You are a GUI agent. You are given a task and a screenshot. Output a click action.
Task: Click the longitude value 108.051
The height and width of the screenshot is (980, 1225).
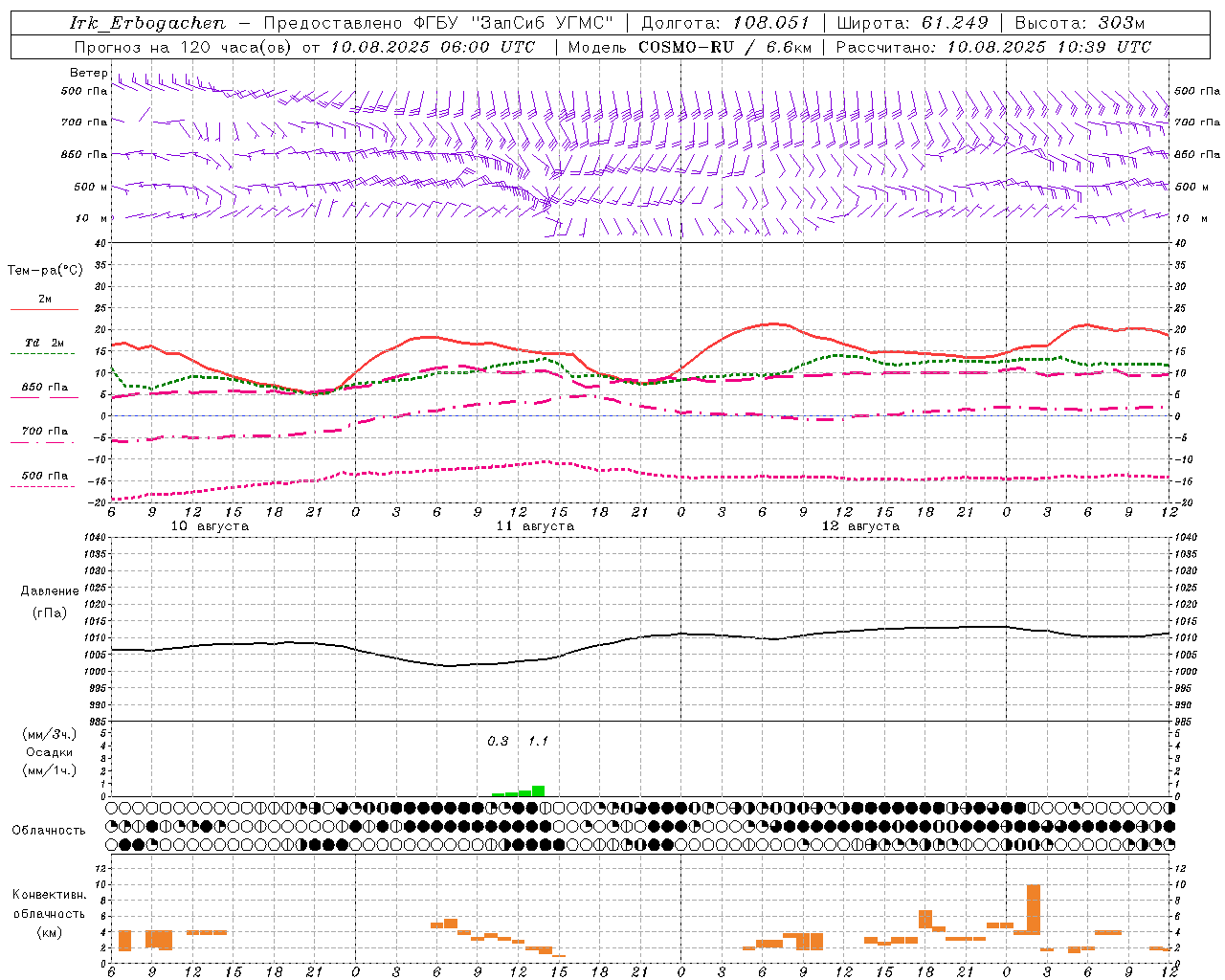coord(771,23)
